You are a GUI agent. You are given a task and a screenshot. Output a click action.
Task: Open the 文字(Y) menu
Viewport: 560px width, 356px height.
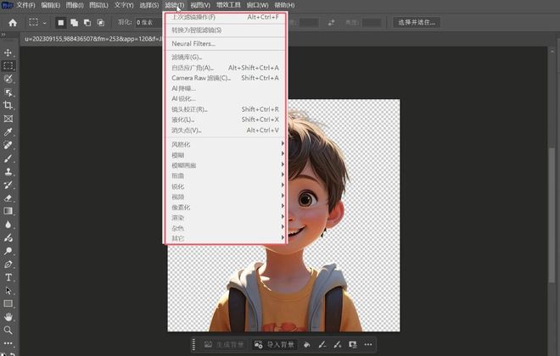point(124,5)
